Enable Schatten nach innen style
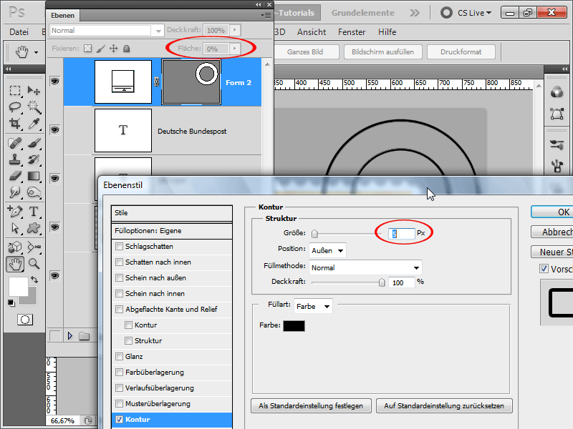This screenshot has height=429, width=573. pyautogui.click(x=119, y=262)
